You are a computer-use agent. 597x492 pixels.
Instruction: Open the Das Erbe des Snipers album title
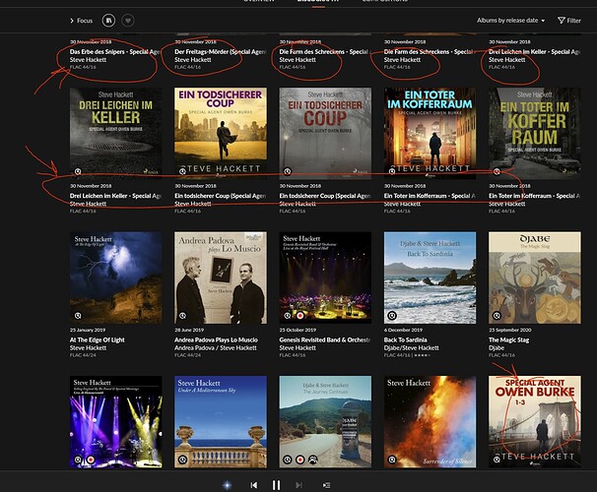point(115,52)
